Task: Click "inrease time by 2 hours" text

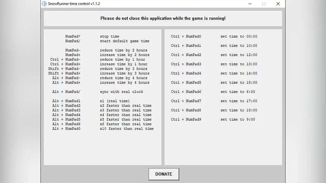Action: point(125,55)
